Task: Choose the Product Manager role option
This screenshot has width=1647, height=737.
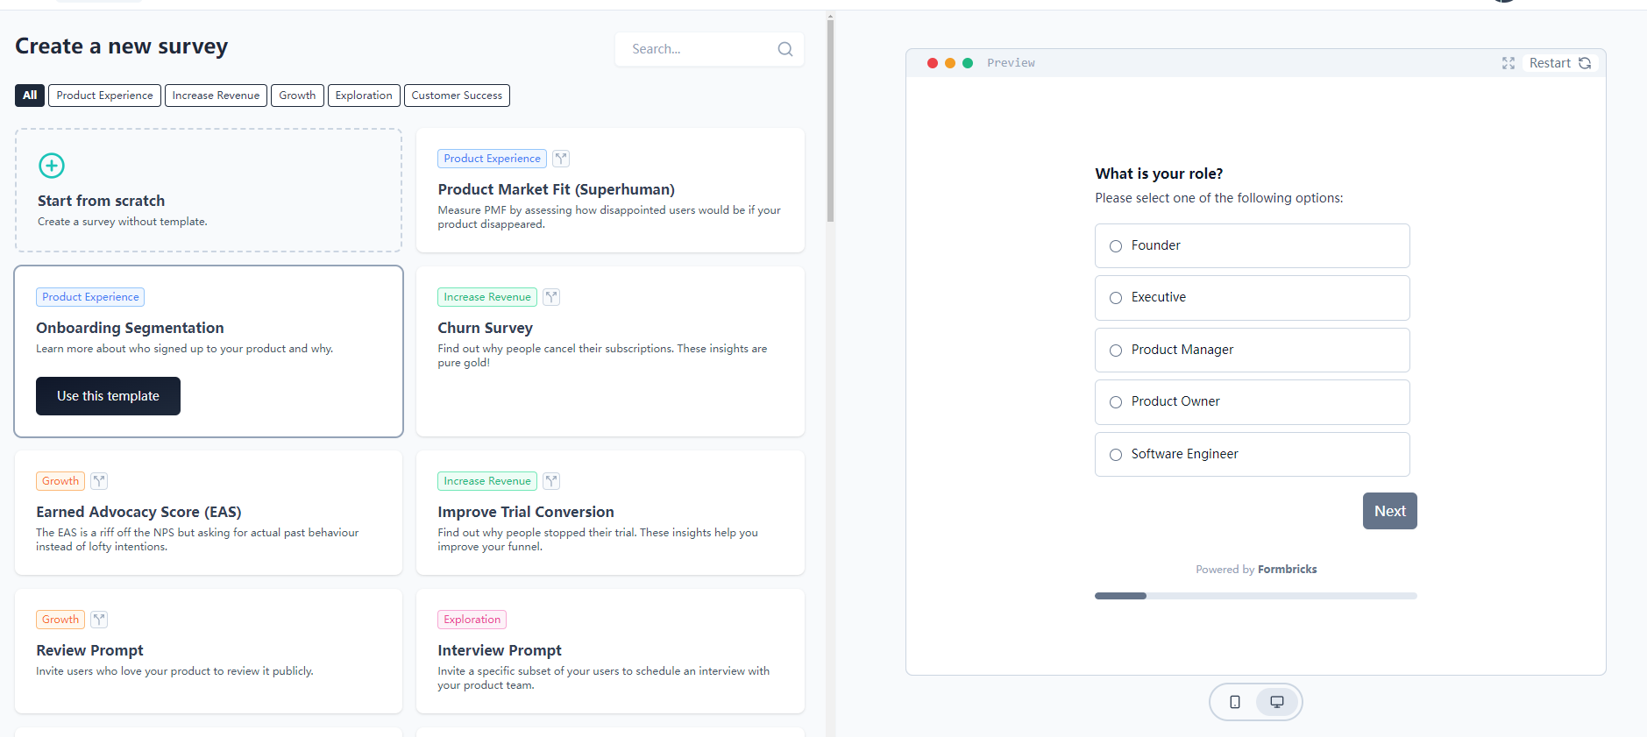Action: point(1116,351)
